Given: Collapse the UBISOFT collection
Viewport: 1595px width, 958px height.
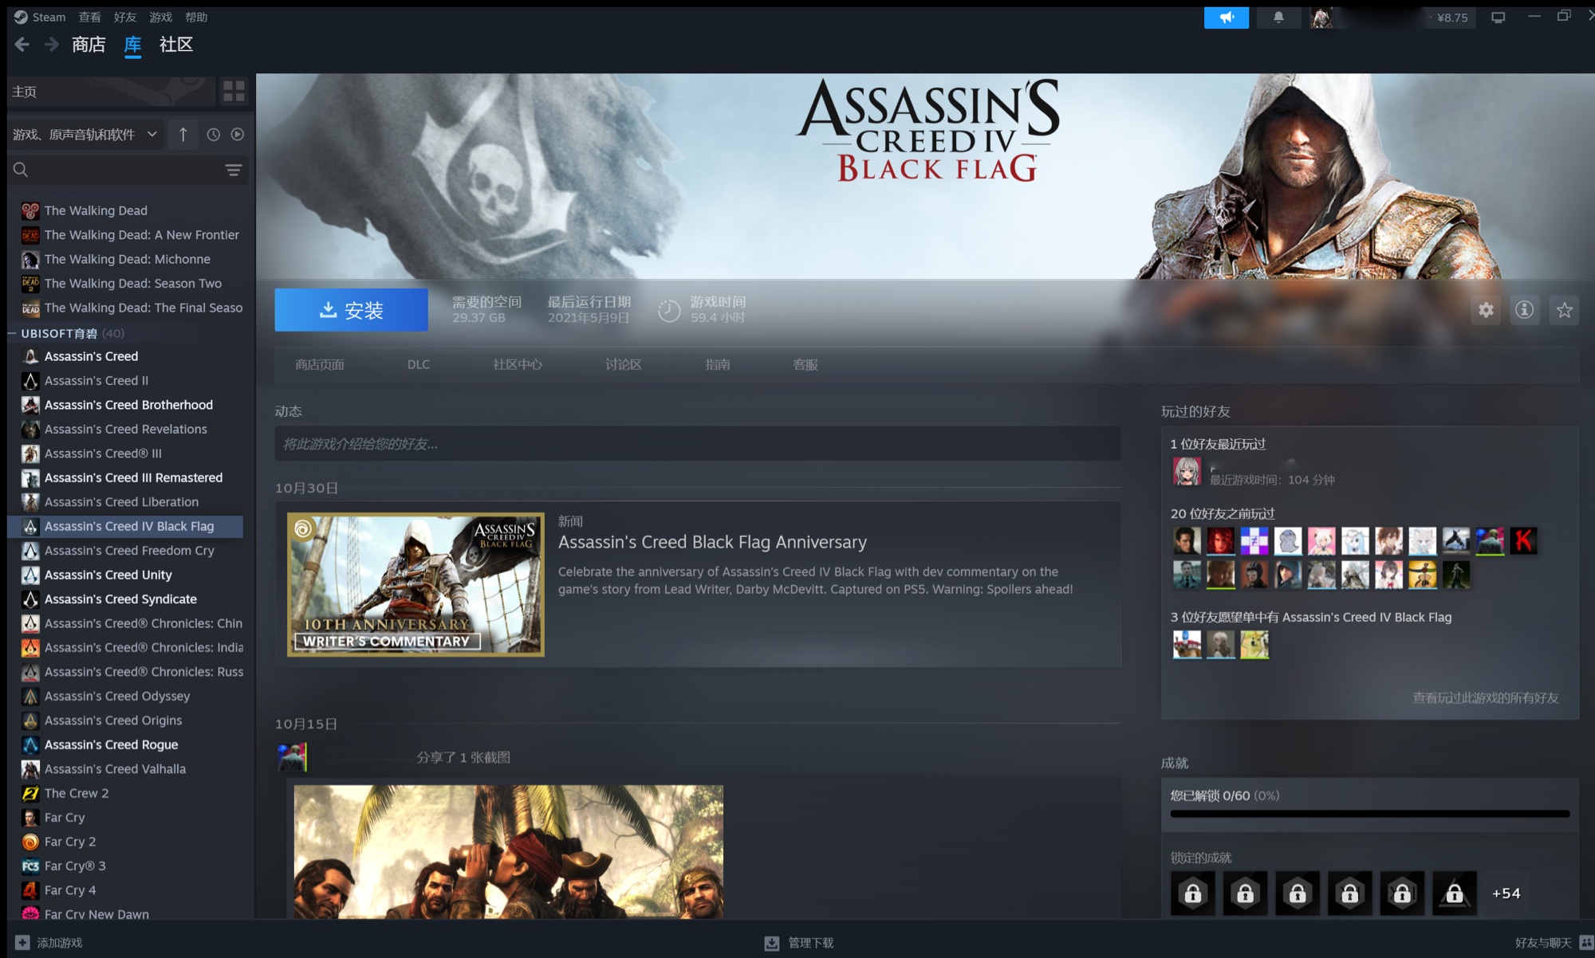Looking at the screenshot, I should (12, 333).
